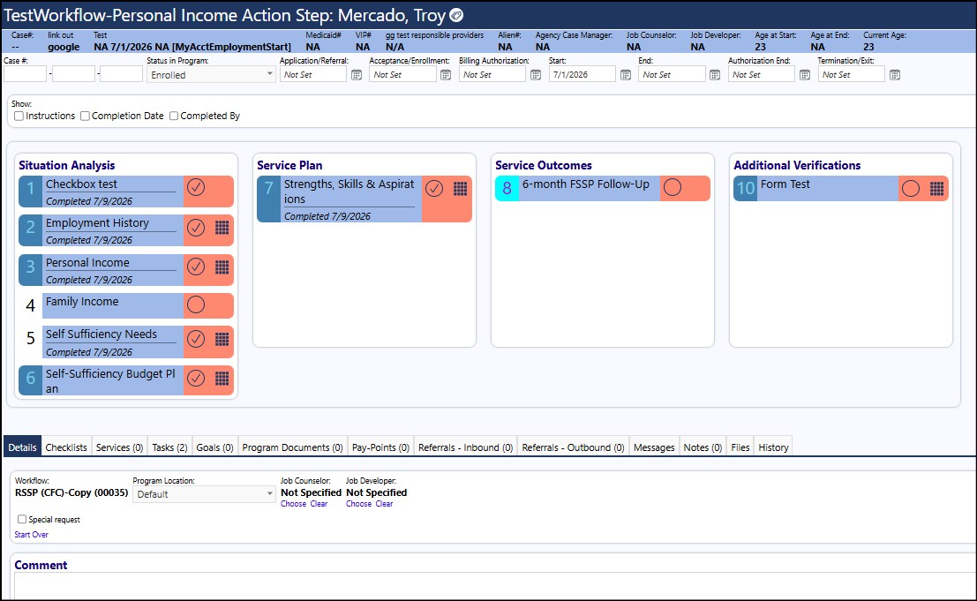Click Choose link under Job Developer
977x601 pixels.
pyautogui.click(x=359, y=504)
